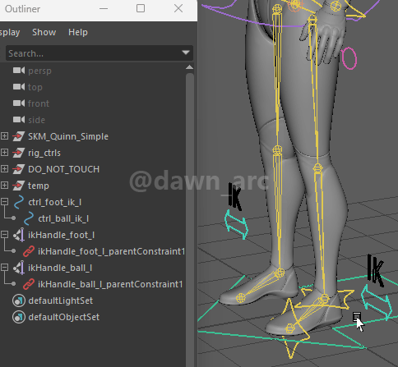Click the ikHandle_foot_l_parentConstraint1 chain icon
398x367 pixels.
click(x=29, y=251)
